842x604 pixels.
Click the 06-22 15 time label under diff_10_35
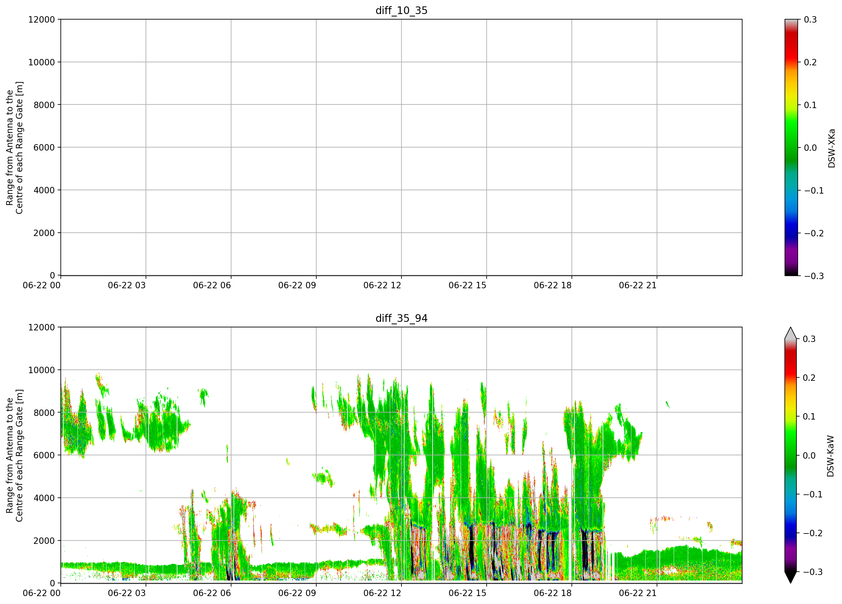point(467,286)
